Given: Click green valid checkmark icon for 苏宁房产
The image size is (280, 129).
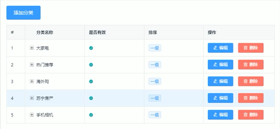Looking at the screenshot, I should point(91,98).
